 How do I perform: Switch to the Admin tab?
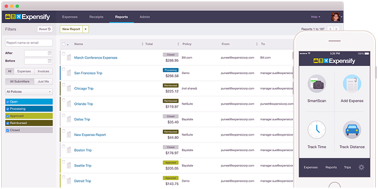click(x=145, y=17)
